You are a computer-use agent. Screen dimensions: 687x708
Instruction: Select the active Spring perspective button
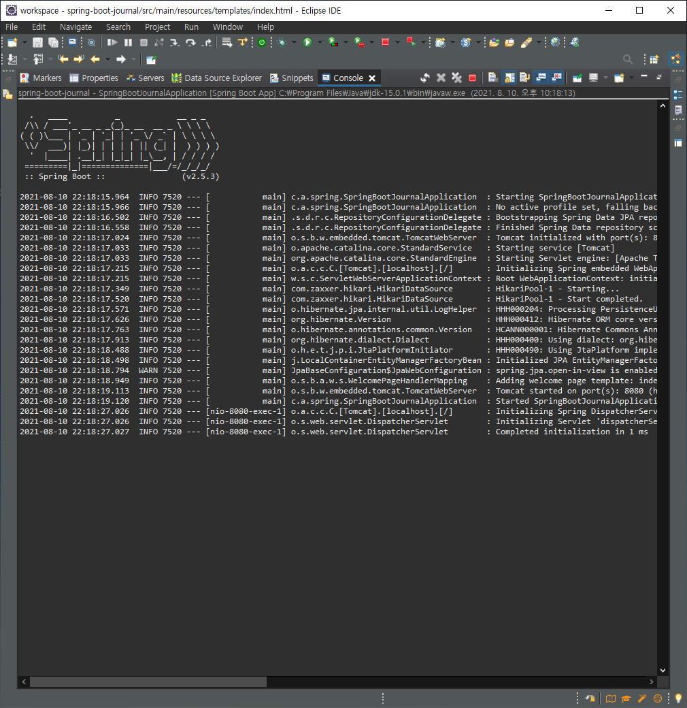point(675,59)
